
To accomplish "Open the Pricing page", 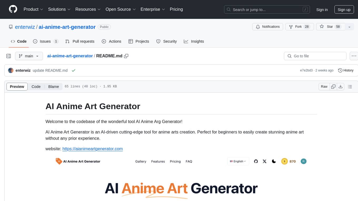I will click(x=176, y=9).
